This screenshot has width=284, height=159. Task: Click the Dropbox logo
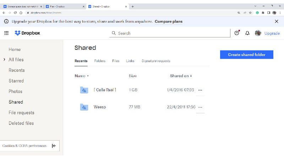[27, 33]
